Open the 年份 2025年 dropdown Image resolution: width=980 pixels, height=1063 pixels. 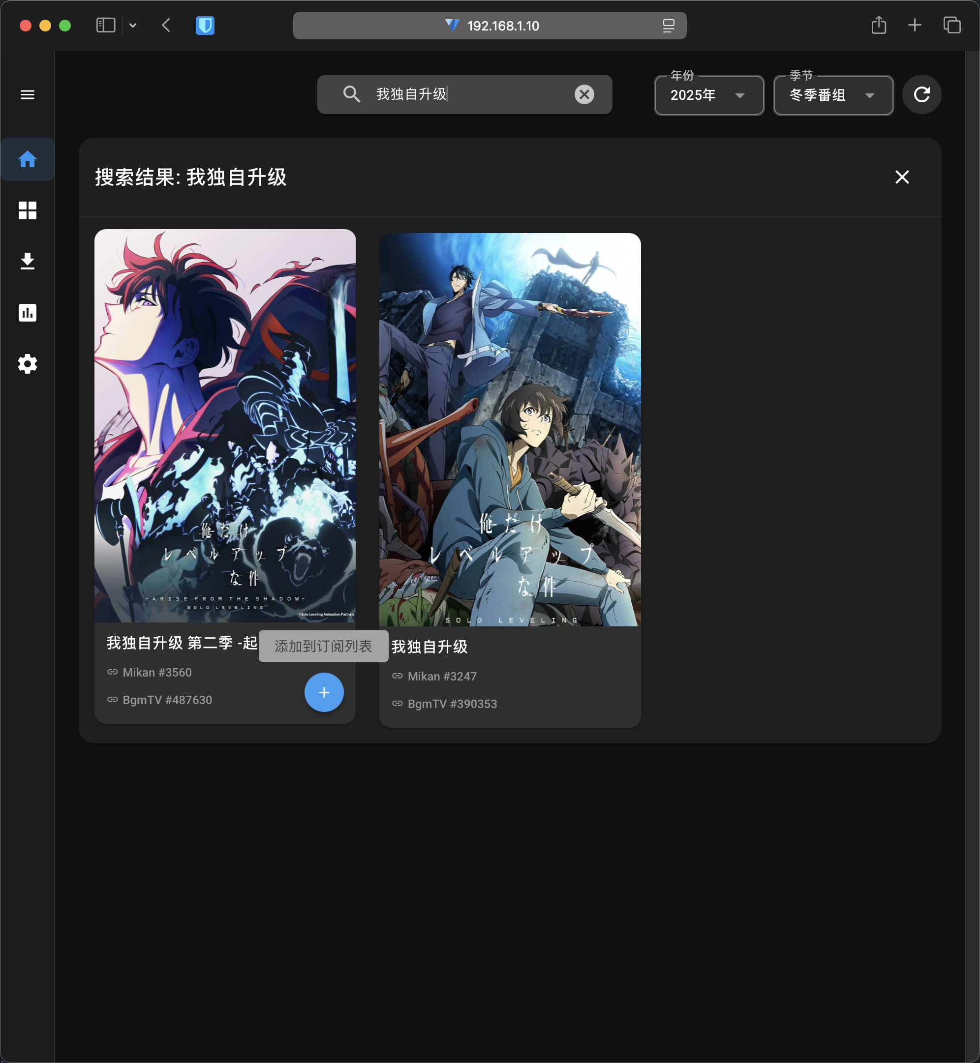tap(709, 95)
